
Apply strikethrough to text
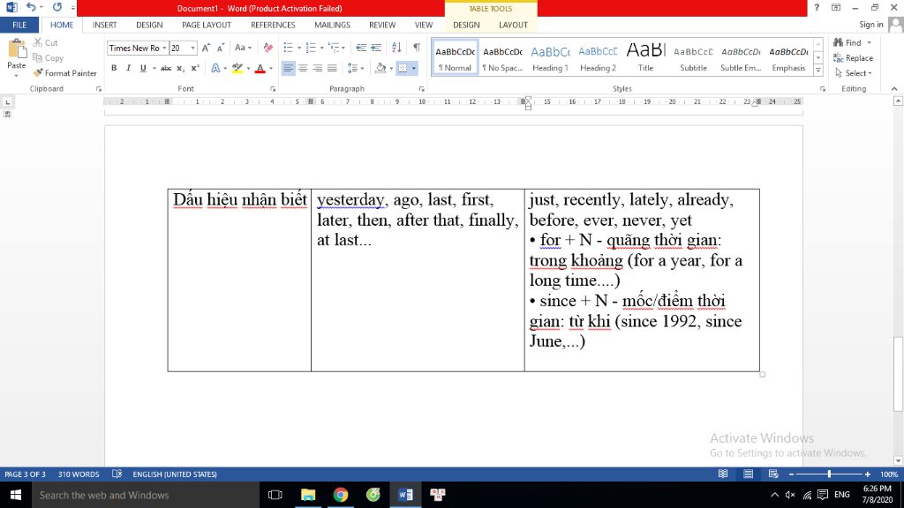coord(166,68)
